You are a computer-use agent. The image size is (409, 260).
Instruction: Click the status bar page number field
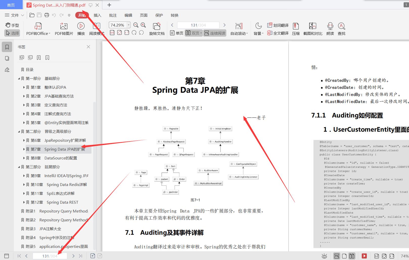pyautogui.click(x=50, y=256)
